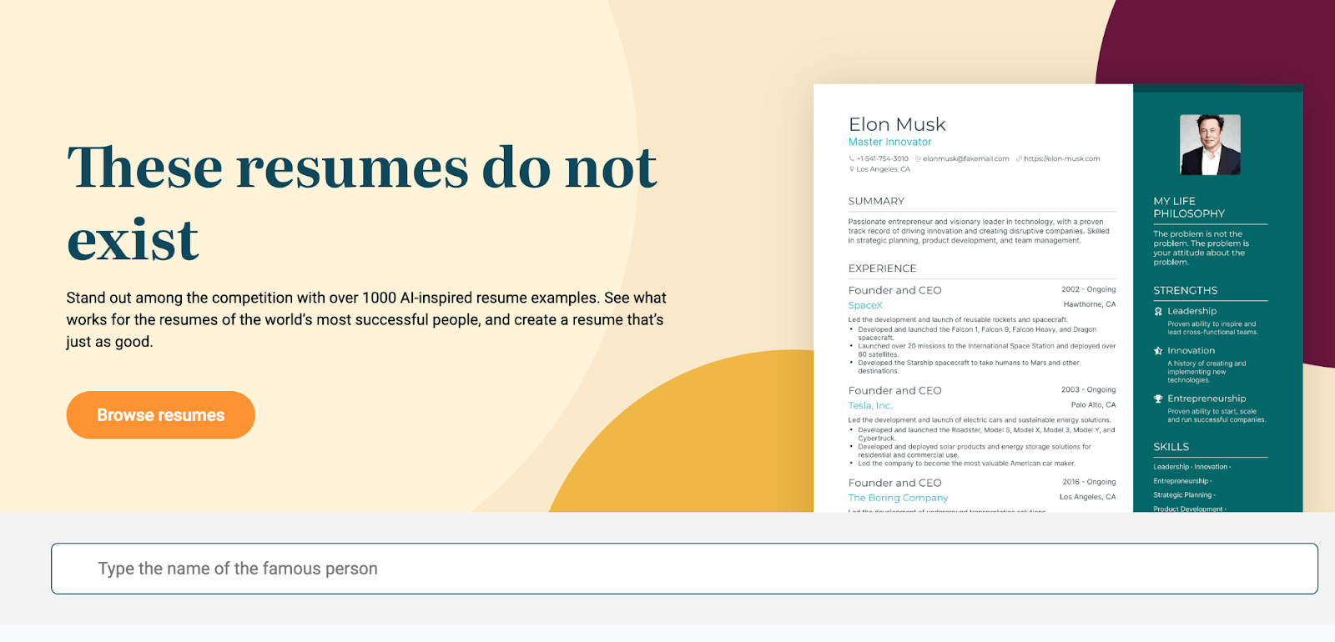Image resolution: width=1335 pixels, height=642 pixels.
Task: Click the EXPERIENCE section heading
Action: 882,268
